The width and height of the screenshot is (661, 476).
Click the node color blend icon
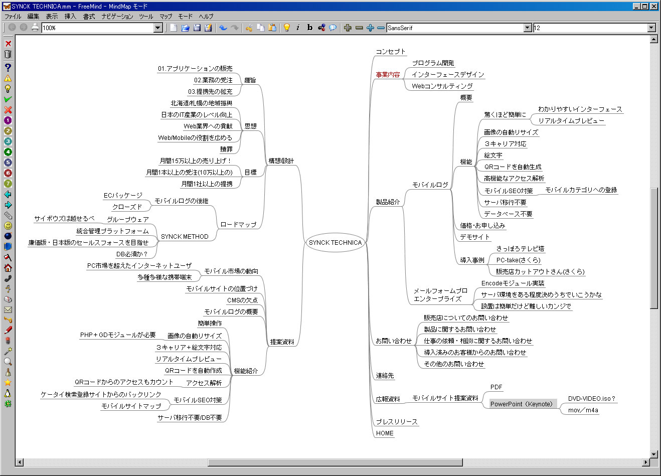[x=321, y=28]
